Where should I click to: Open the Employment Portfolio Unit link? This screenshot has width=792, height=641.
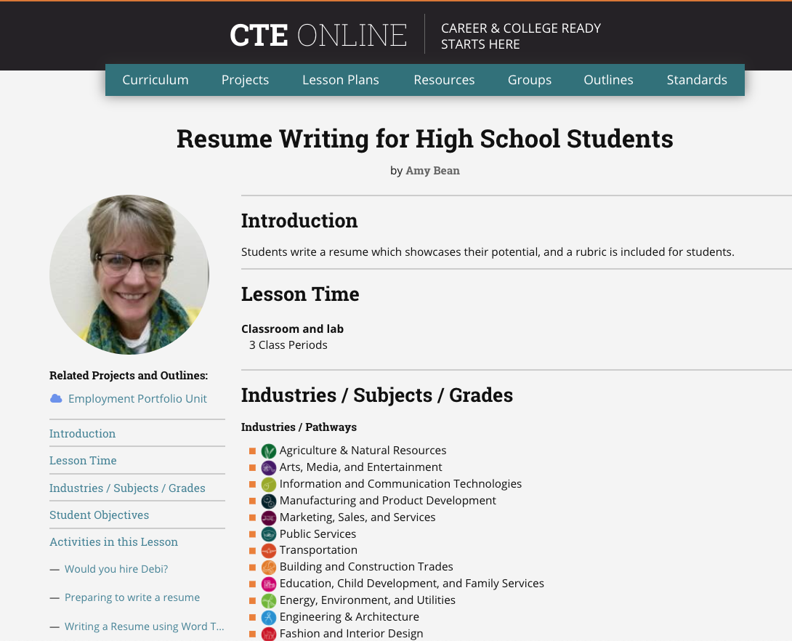137,398
